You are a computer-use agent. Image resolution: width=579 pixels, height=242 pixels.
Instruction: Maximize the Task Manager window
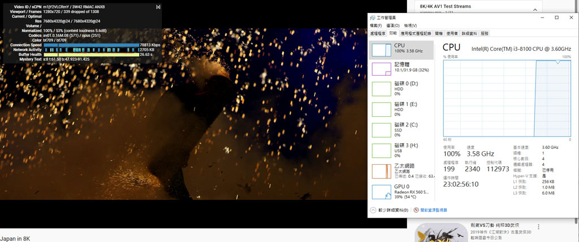[x=556, y=17]
